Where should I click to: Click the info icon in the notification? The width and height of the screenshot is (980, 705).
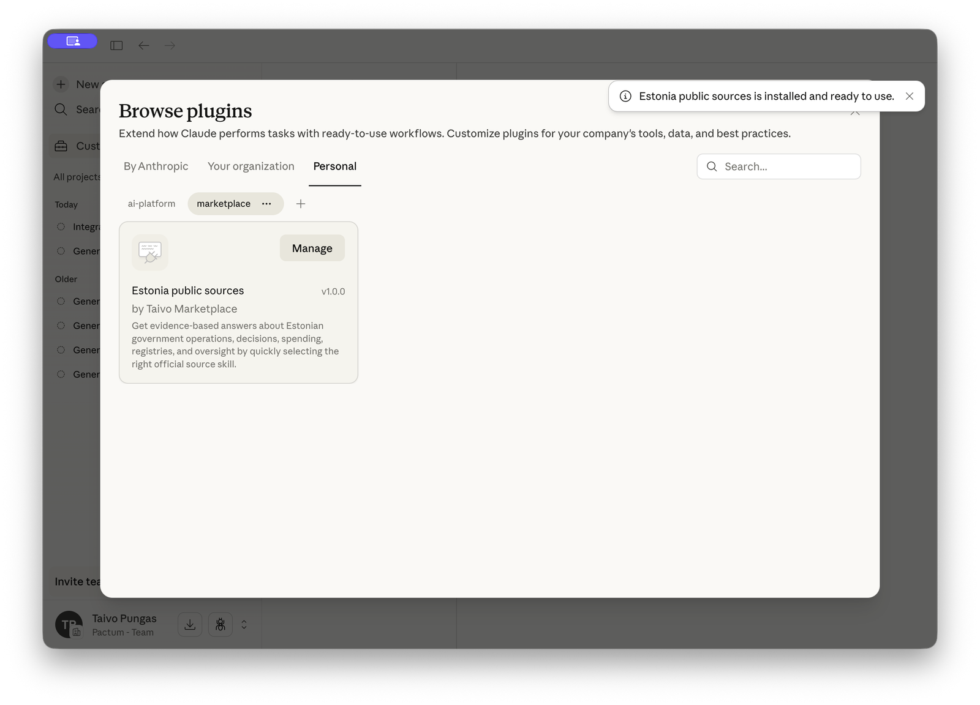click(x=625, y=96)
